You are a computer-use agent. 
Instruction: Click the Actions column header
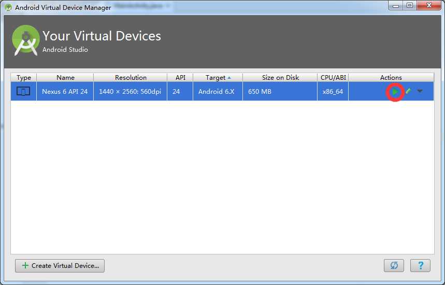[x=391, y=78]
